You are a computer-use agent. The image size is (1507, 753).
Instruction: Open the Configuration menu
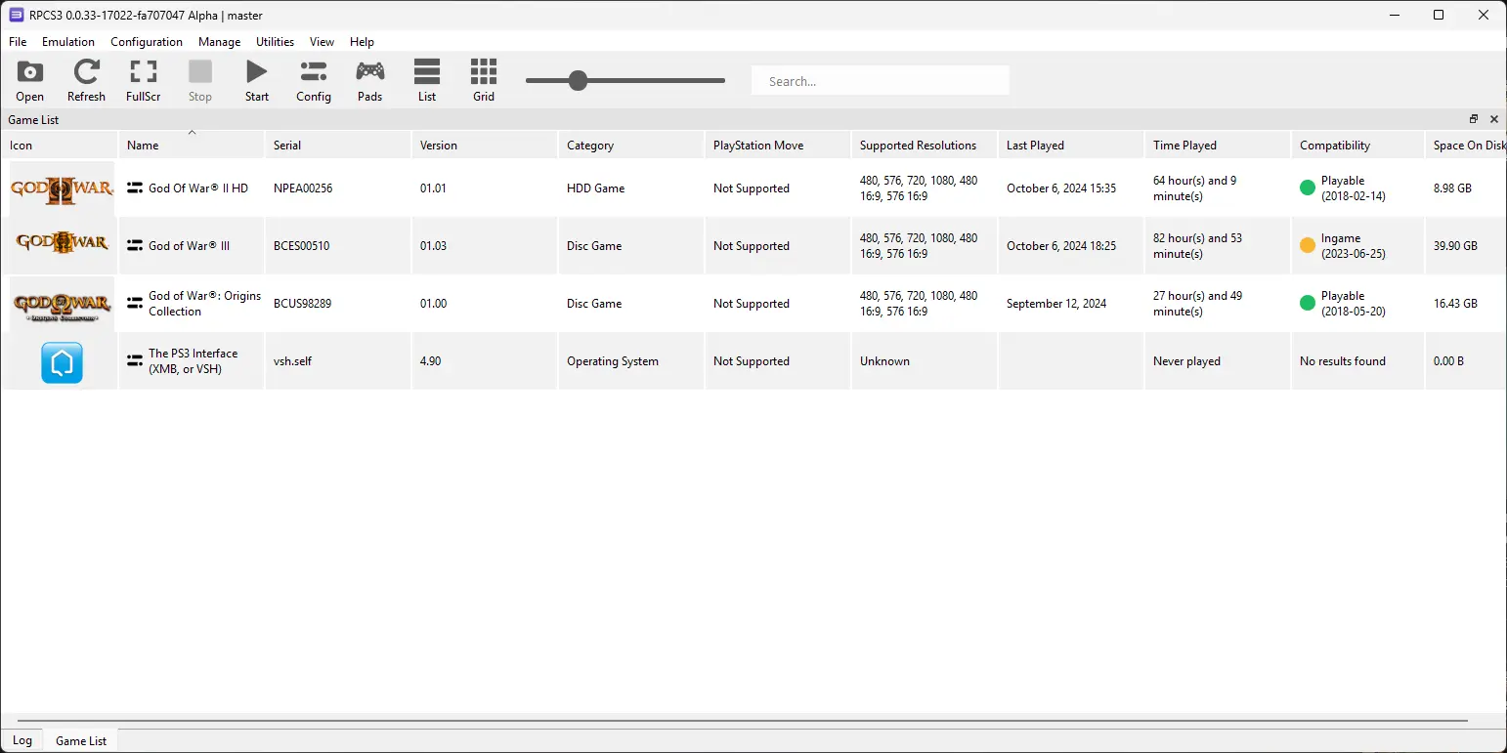(x=147, y=42)
